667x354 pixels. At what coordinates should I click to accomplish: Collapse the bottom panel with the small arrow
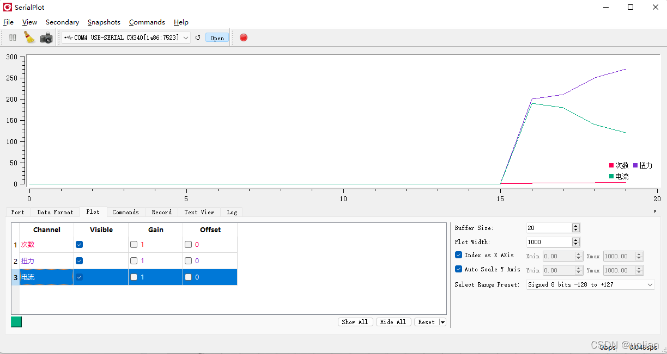click(x=655, y=211)
